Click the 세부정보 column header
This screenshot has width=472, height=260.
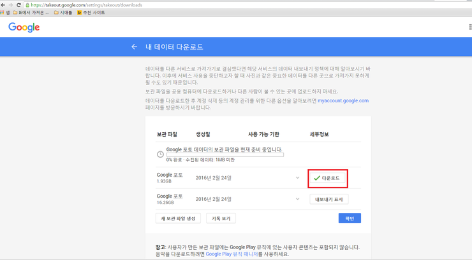319,134
